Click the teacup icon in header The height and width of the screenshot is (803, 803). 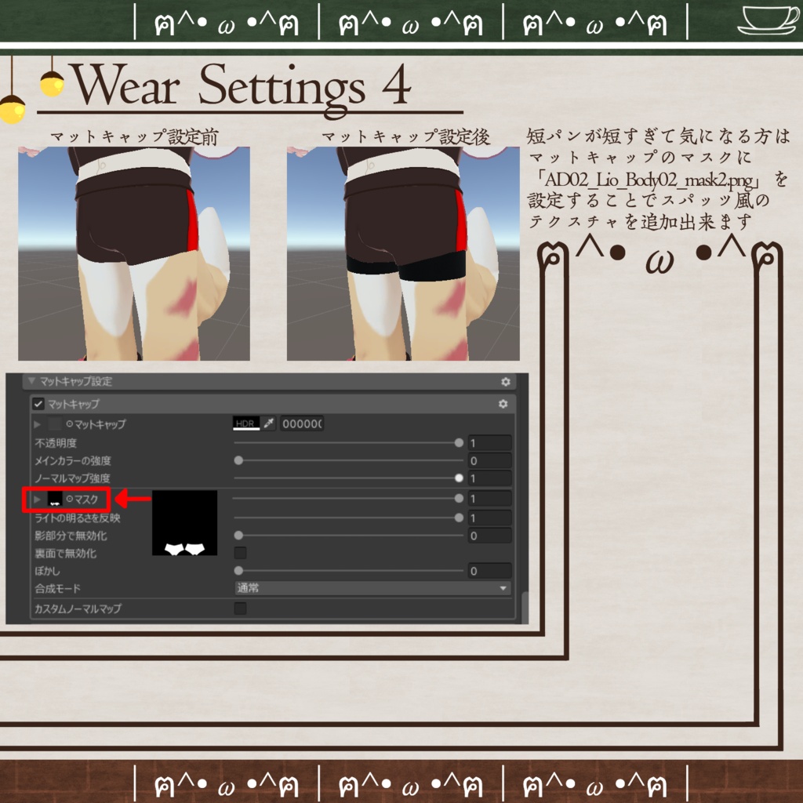(x=767, y=20)
